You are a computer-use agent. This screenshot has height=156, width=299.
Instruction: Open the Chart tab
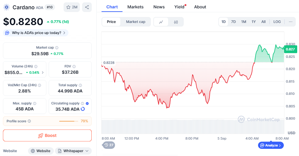[112, 7]
